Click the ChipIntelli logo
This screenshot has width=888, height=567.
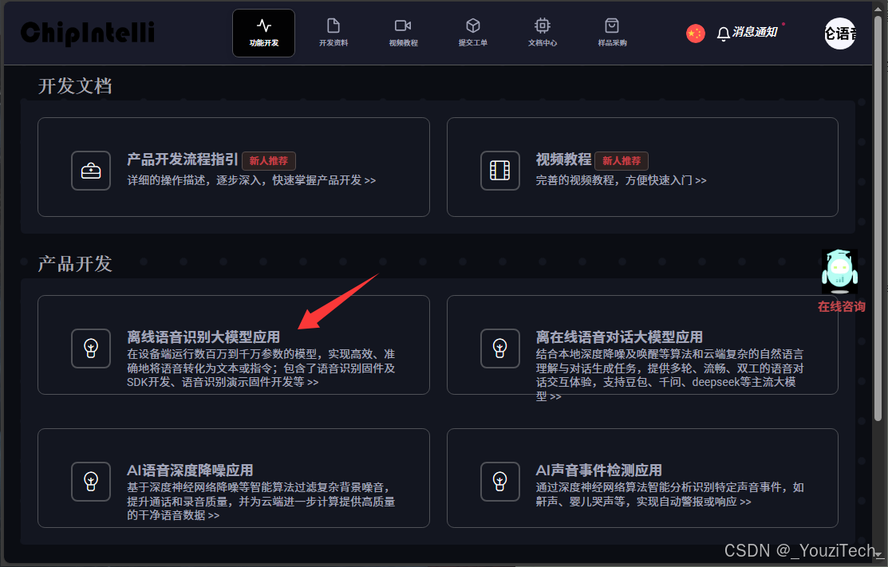tap(88, 33)
